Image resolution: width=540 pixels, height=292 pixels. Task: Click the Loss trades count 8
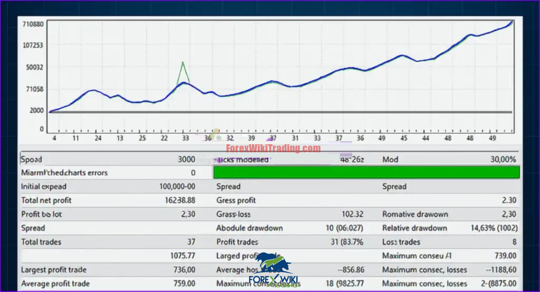(x=514, y=242)
